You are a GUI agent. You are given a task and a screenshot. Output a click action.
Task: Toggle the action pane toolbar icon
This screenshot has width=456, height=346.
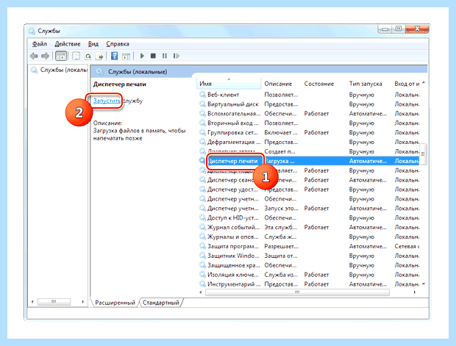coord(126,56)
